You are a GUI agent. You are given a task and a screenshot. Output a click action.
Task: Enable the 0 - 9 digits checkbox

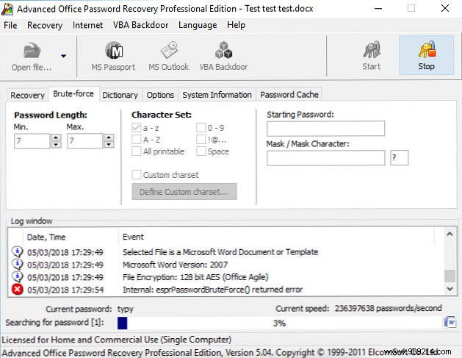(201, 128)
